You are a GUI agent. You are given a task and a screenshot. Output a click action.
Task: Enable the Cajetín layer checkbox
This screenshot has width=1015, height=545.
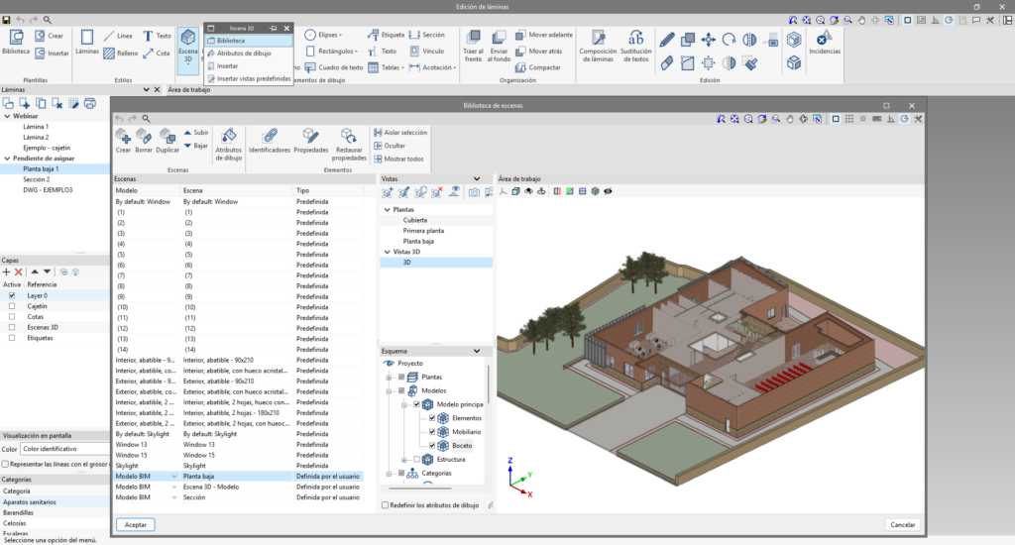(x=12, y=306)
